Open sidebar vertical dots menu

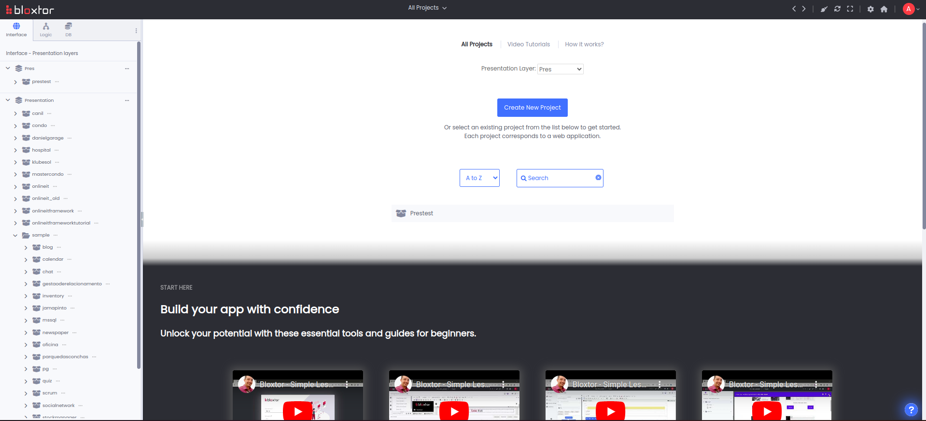click(136, 31)
